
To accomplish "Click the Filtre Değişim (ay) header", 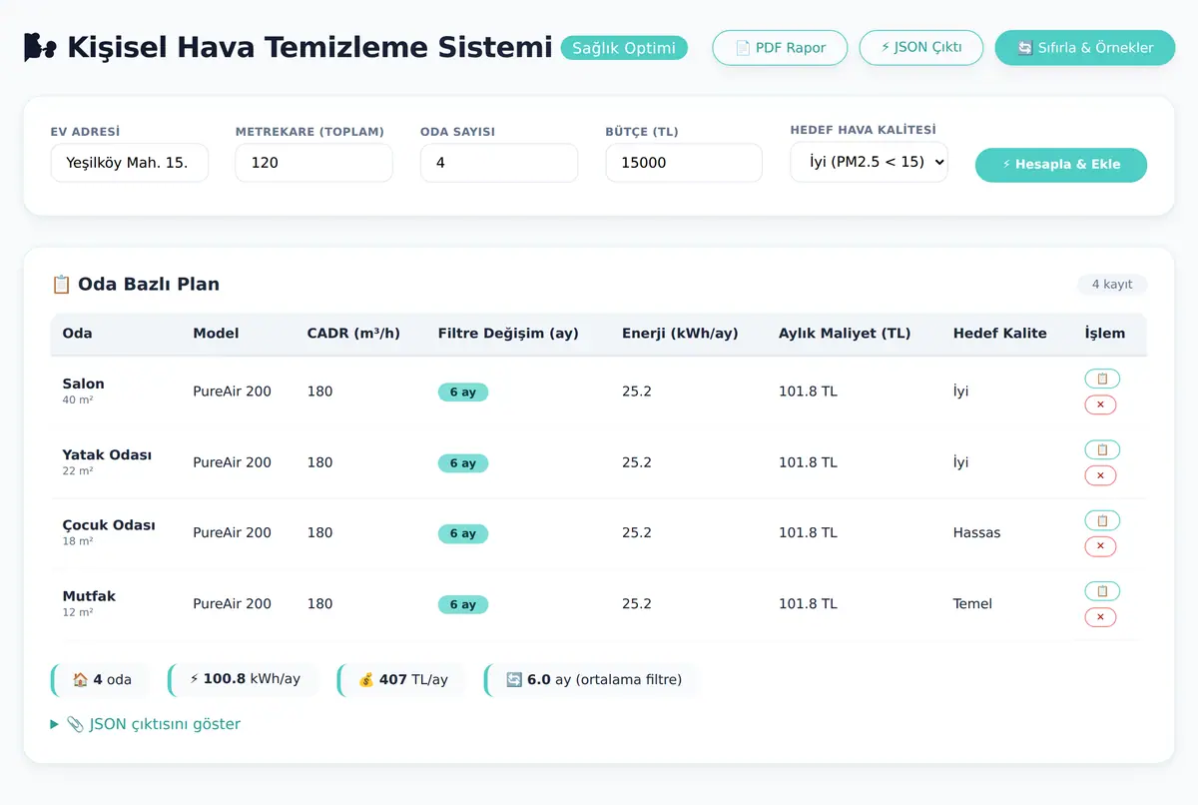I will (x=508, y=334).
